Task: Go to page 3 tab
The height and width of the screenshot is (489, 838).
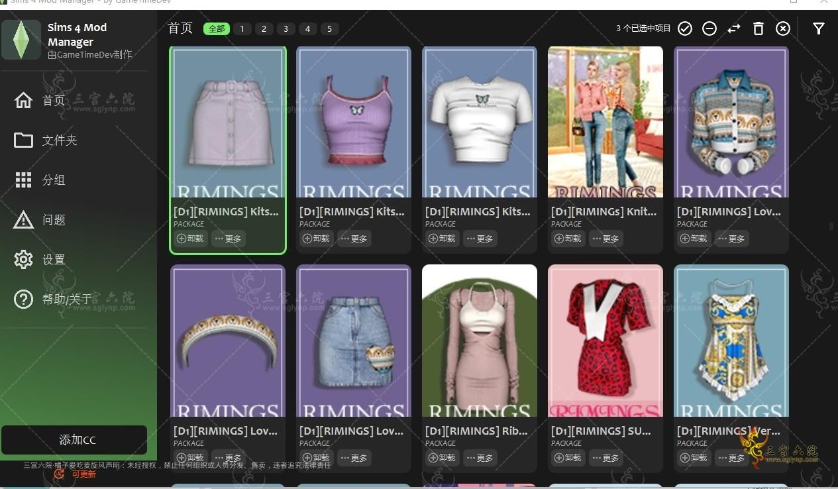Action: (x=286, y=28)
